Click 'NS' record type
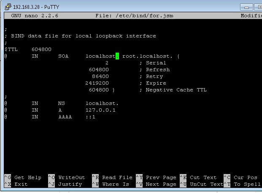The height and width of the screenshot is (193, 262). (x=62, y=103)
